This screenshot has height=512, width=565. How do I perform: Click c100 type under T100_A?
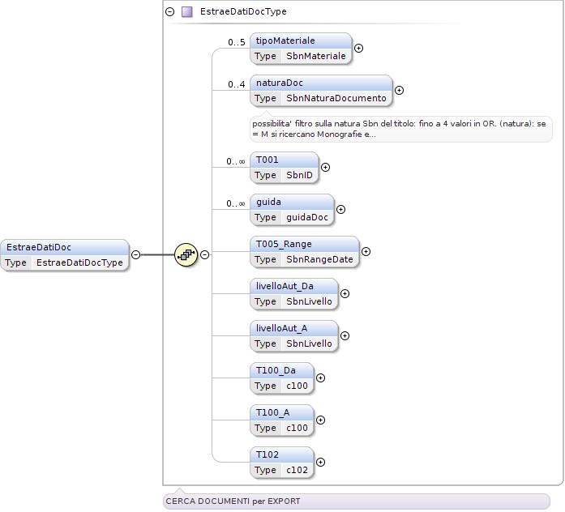pyautogui.click(x=297, y=428)
